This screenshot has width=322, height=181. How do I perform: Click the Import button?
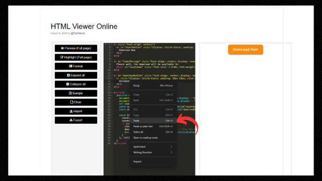tap(76, 111)
